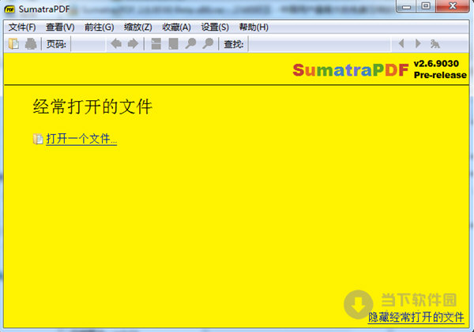474x332 pixels.
Task: Go to previous page arrow icon
Action: [x=116, y=43]
